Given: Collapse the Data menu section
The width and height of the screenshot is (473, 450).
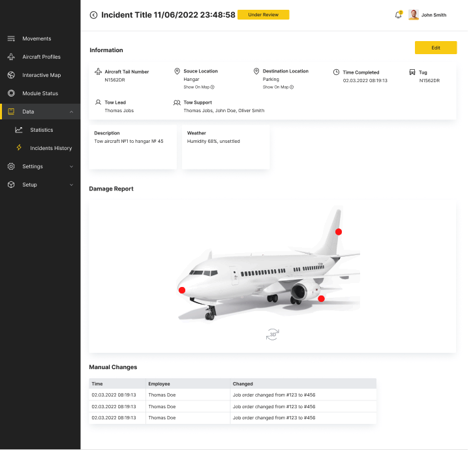Looking at the screenshot, I should tap(71, 112).
